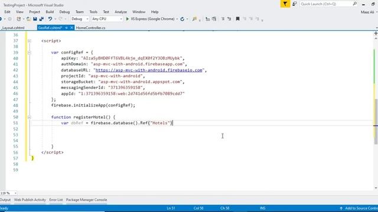The height and width of the screenshot is (212, 378).
Task: Click the Navigate Backward toolbar icon
Action: tap(1, 19)
